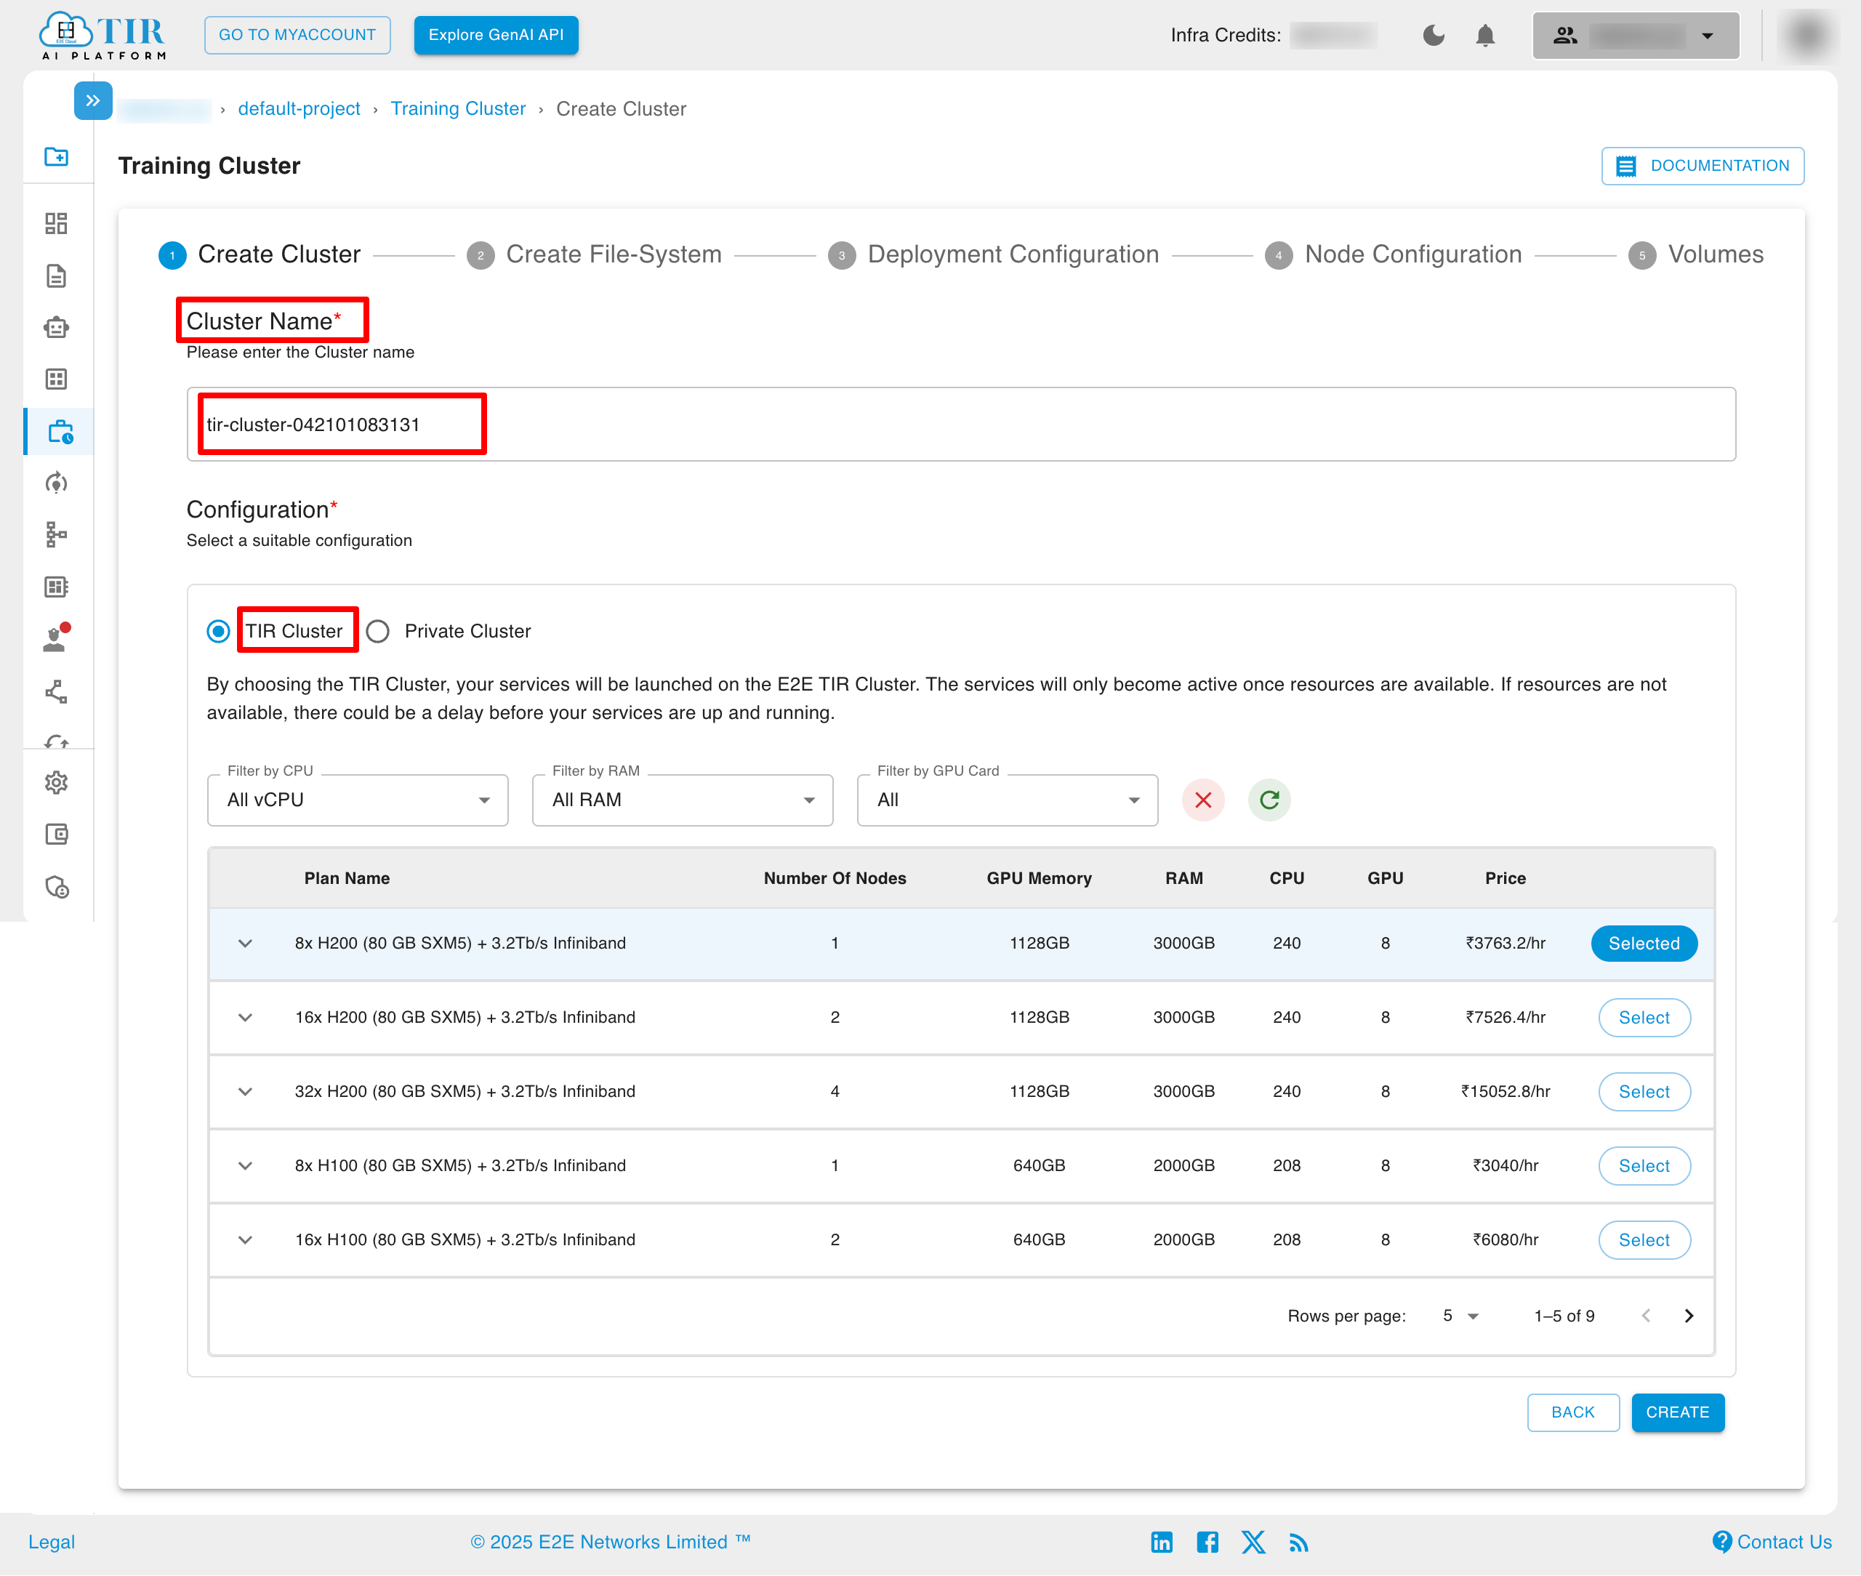Expand 8x H100 plan row details

(245, 1165)
